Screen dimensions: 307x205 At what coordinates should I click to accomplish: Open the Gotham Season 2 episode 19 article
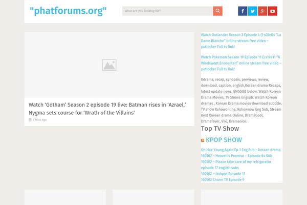107,109
